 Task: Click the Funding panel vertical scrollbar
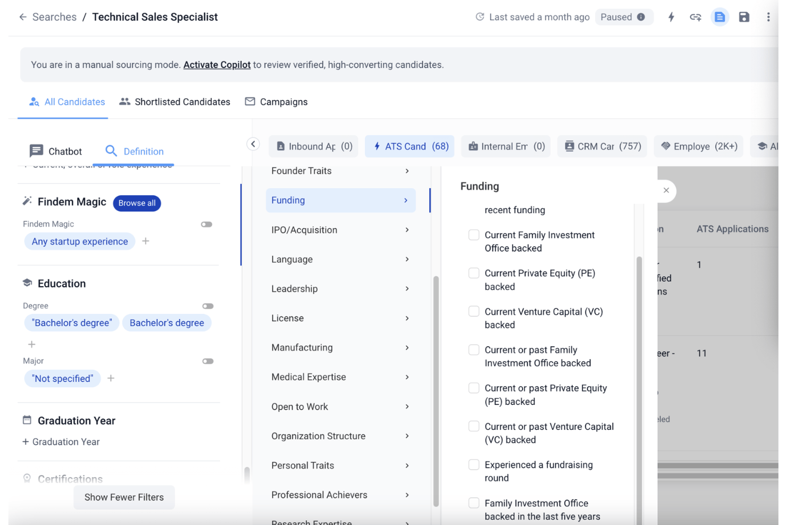click(639, 391)
